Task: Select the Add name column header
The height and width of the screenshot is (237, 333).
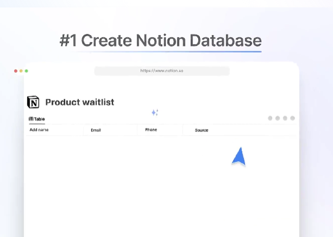Action: click(x=39, y=130)
